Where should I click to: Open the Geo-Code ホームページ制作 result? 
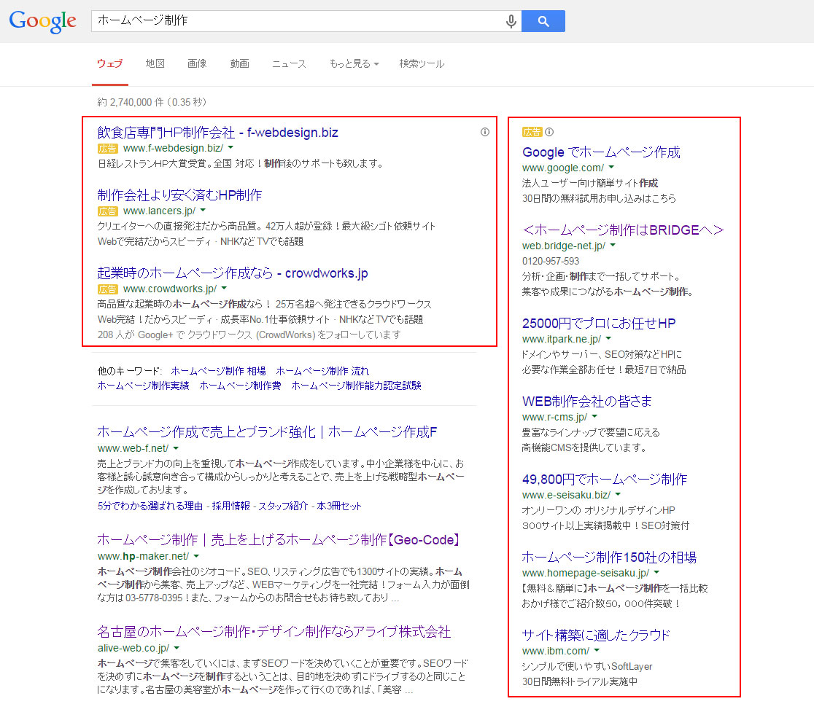pyautogui.click(x=279, y=540)
